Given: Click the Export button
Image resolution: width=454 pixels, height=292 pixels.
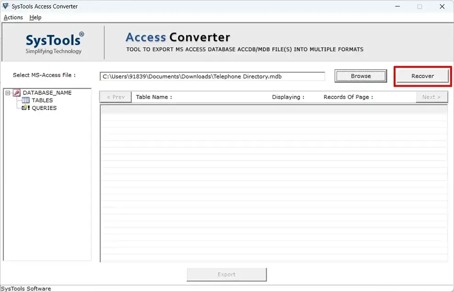Looking at the screenshot, I should point(227,275).
